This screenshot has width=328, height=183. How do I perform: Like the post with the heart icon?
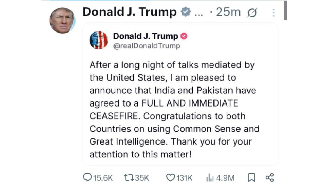point(170,178)
